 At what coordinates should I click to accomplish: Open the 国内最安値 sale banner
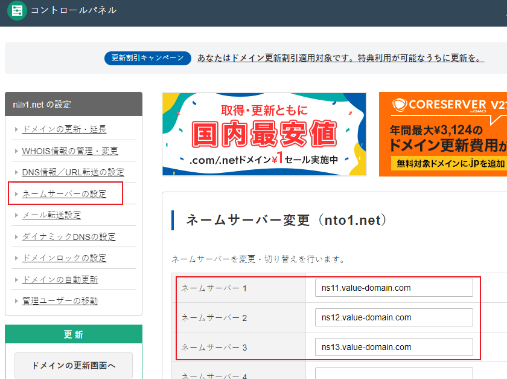pyautogui.click(x=264, y=134)
